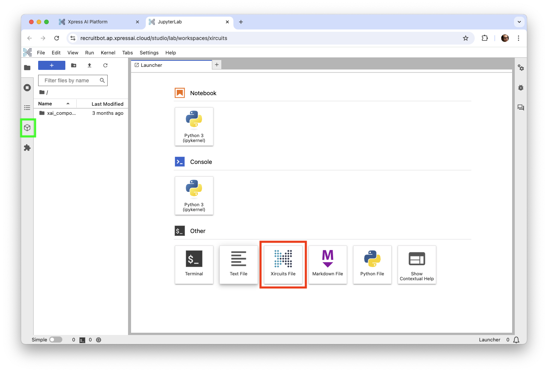Click the Xircuits logo in menu bar

coord(27,52)
